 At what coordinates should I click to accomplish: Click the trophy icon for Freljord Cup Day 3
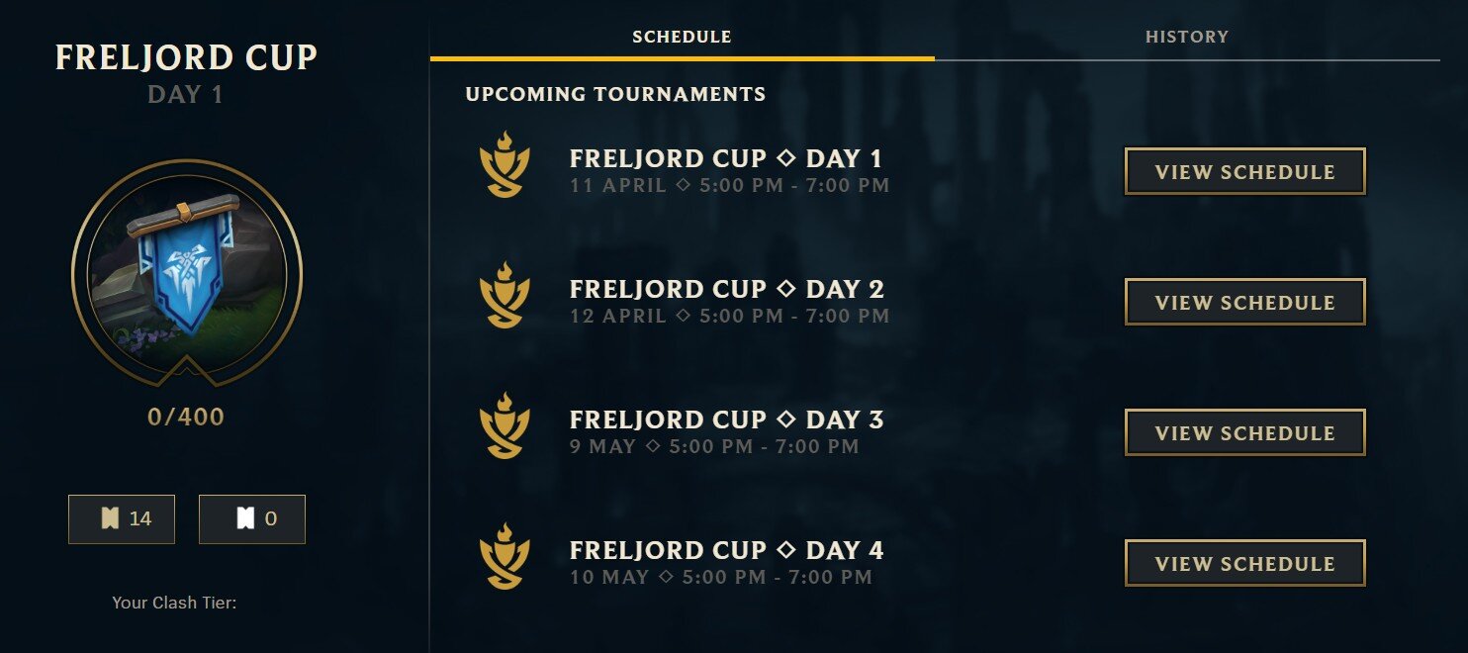505,426
